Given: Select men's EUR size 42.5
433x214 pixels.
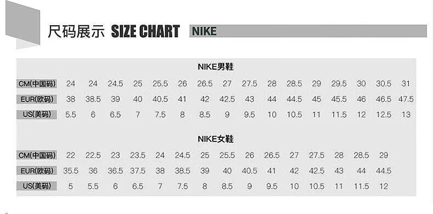Looking at the screenshot, I should click(x=227, y=99).
